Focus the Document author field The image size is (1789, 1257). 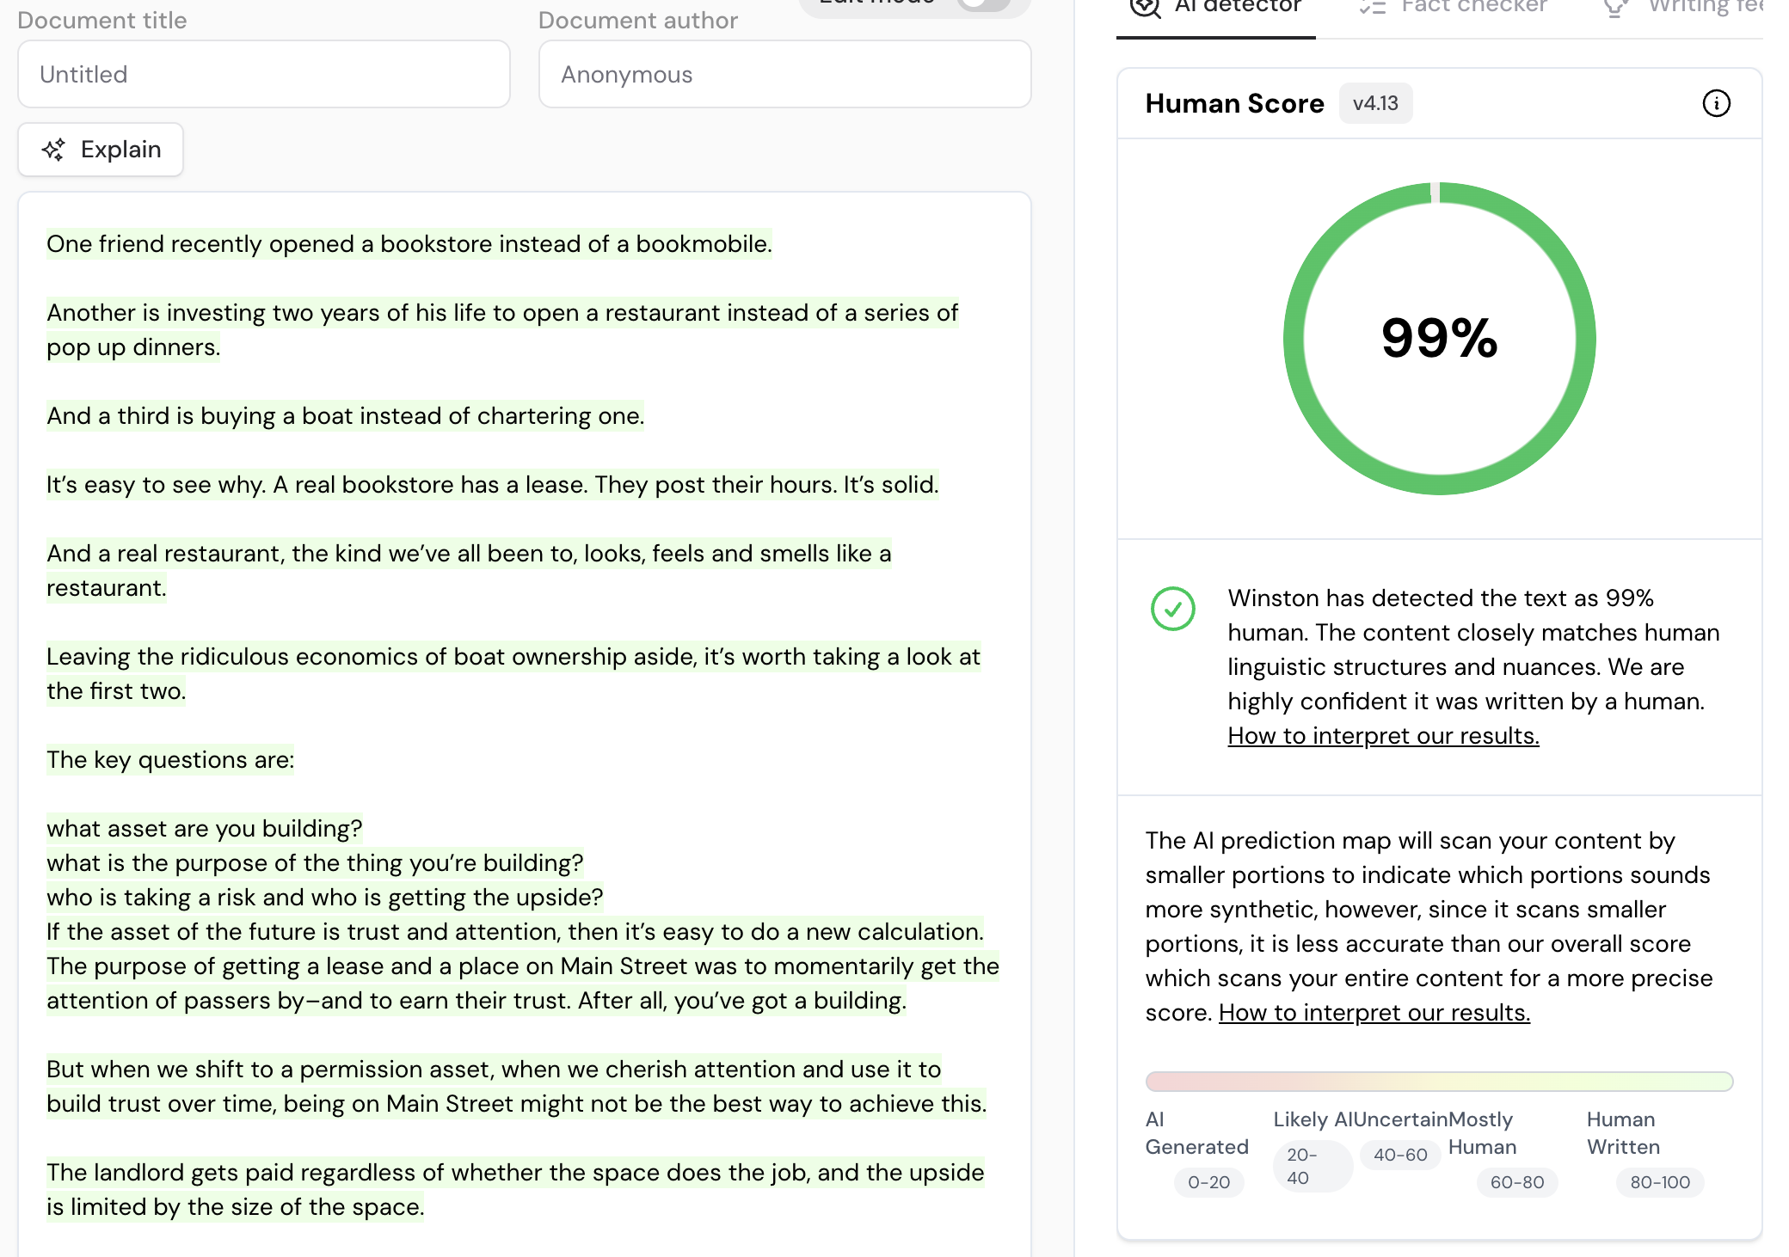point(784,75)
